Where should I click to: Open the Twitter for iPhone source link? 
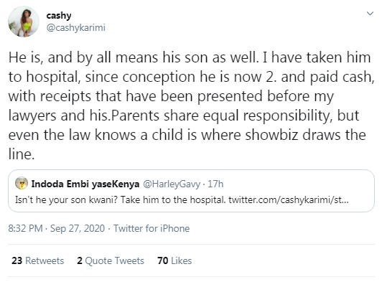click(152, 228)
